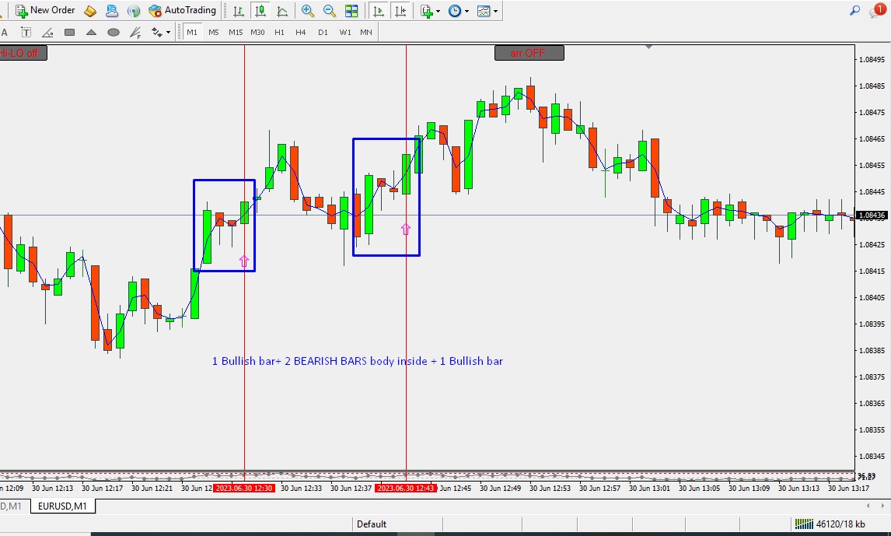Image resolution: width=891 pixels, height=536 pixels.
Task: Click the 46120/18 kb connection status
Action: [831, 524]
